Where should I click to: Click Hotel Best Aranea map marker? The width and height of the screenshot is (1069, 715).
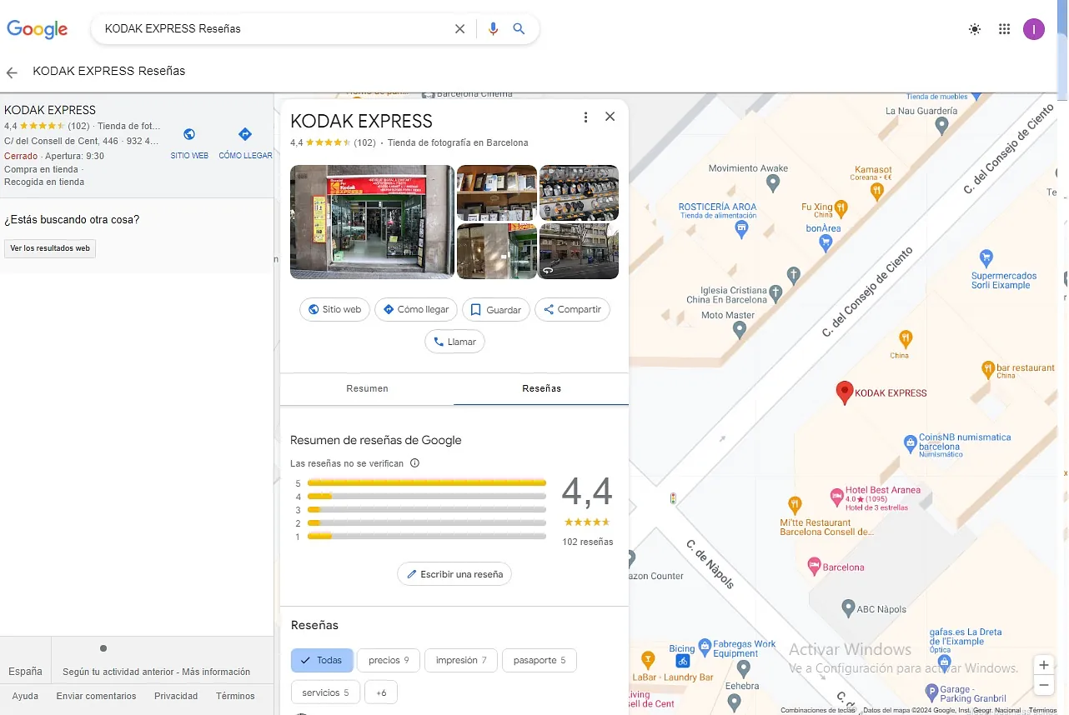(837, 497)
